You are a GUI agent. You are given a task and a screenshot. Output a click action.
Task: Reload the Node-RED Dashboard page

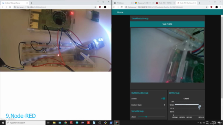tap(122, 7)
